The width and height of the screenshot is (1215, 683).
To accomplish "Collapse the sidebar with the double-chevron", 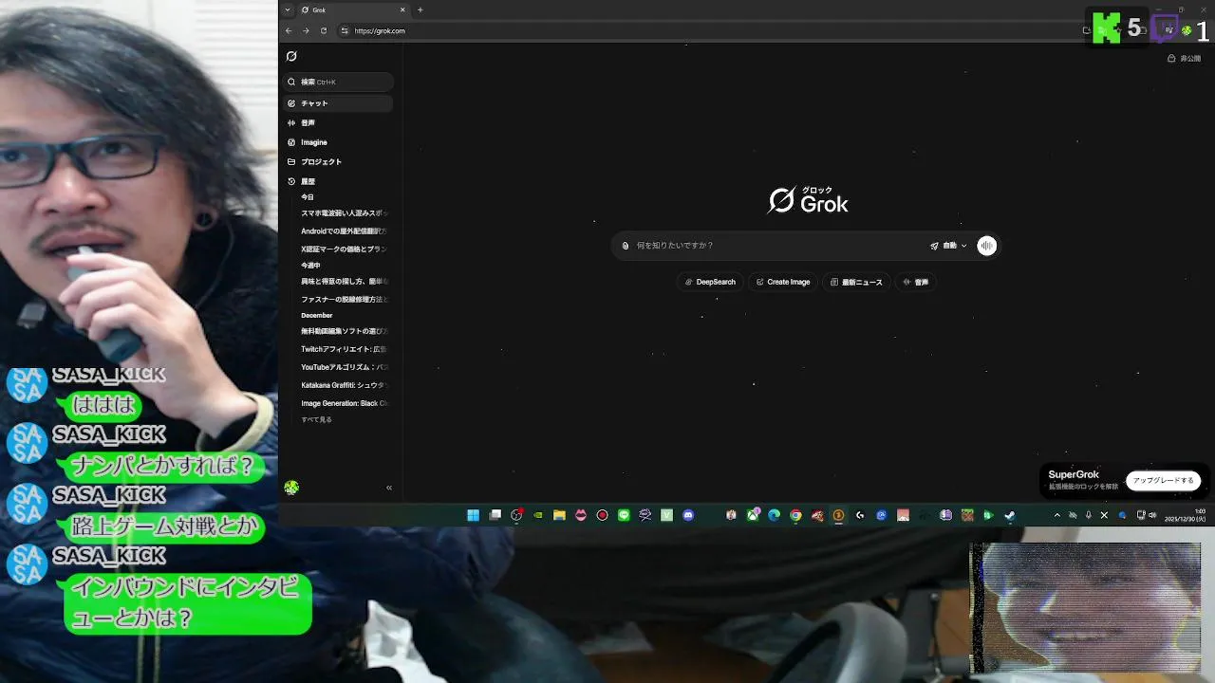I will [388, 488].
